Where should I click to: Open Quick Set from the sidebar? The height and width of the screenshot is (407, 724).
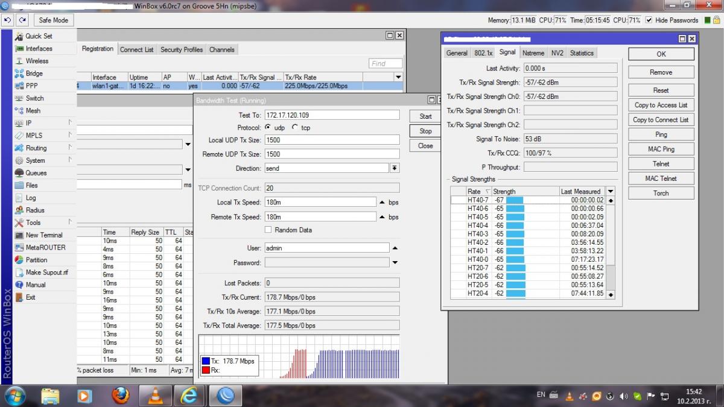[x=39, y=36]
